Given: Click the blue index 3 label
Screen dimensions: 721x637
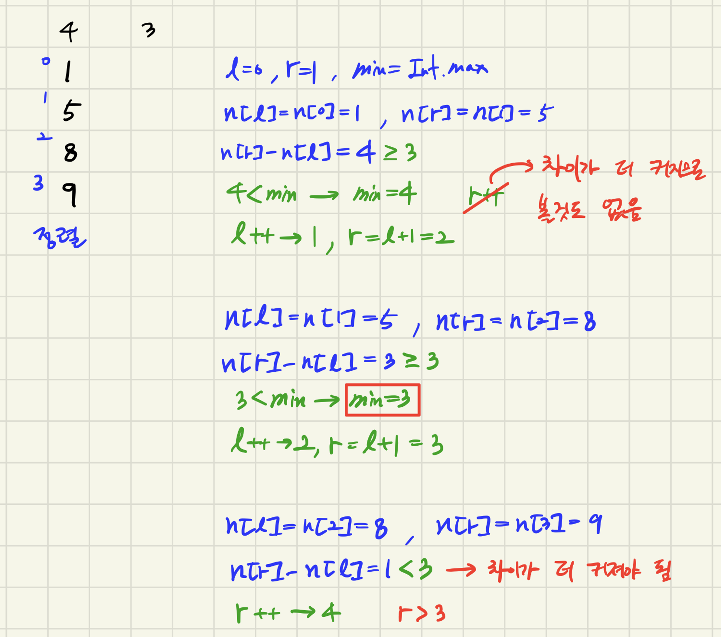Looking at the screenshot, I should pos(38,183).
